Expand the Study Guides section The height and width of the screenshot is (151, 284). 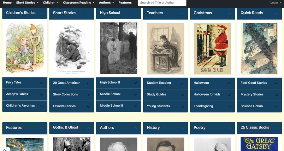[x=165, y=94]
